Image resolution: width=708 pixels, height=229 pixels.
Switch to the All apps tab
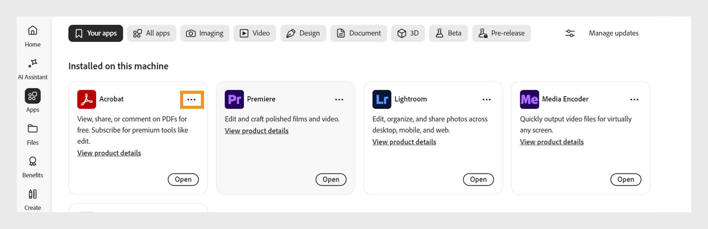tap(152, 33)
